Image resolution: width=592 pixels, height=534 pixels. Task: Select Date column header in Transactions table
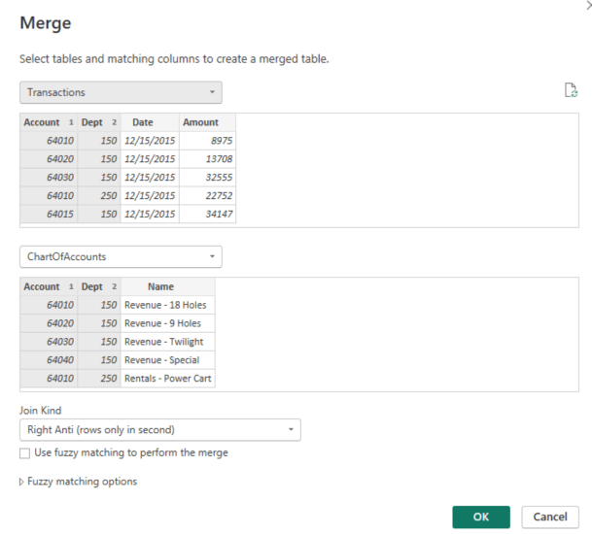[143, 122]
